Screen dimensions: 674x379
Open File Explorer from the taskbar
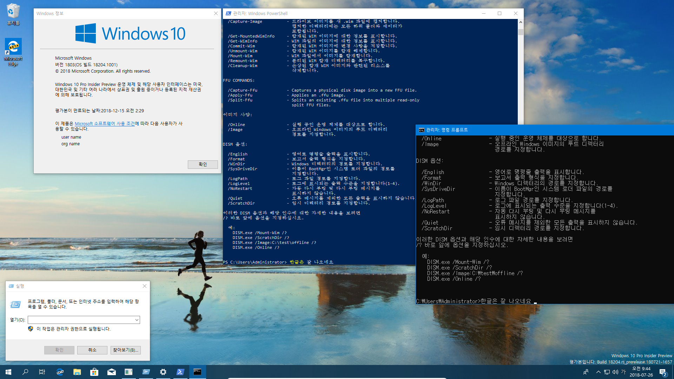[x=77, y=372]
